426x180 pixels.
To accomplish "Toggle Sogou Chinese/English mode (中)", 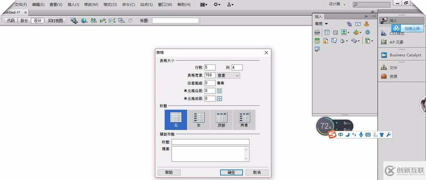I will coord(340,134).
